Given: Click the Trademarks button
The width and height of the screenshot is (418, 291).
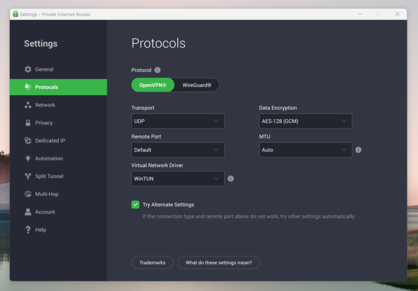Looking at the screenshot, I should click(x=153, y=262).
